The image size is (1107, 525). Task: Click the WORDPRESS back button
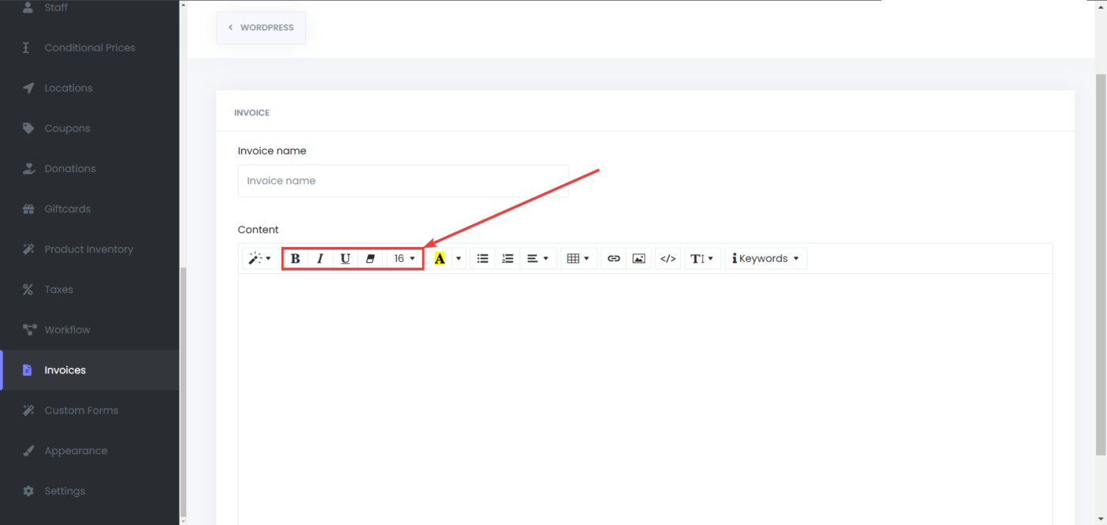[261, 28]
